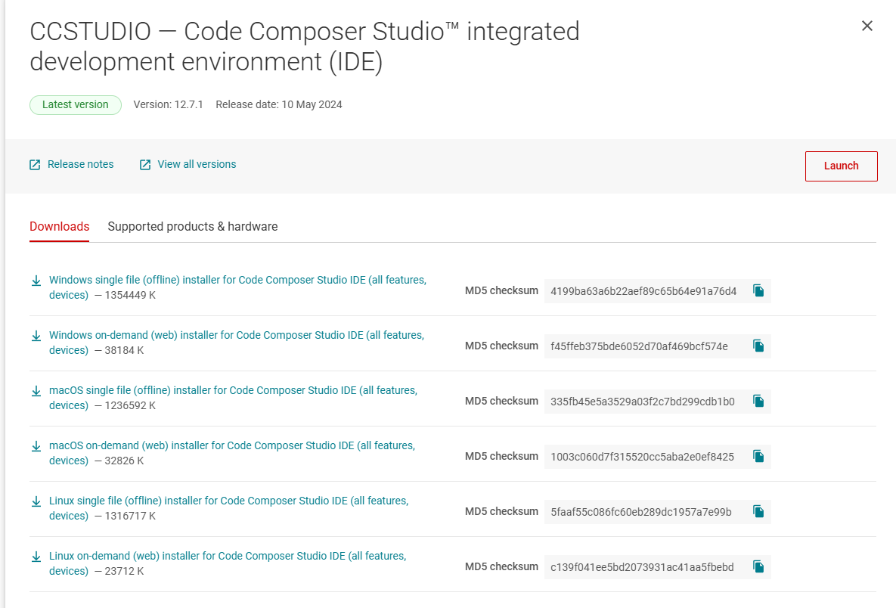Click the CCSTUDIO Code Composer Studio heading
The height and width of the screenshot is (608, 896).
[305, 46]
